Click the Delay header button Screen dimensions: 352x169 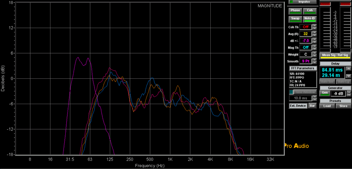pos(335,64)
